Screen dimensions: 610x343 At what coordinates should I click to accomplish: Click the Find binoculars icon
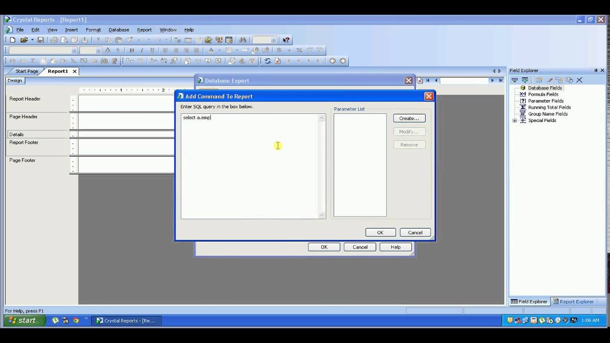tap(243, 40)
